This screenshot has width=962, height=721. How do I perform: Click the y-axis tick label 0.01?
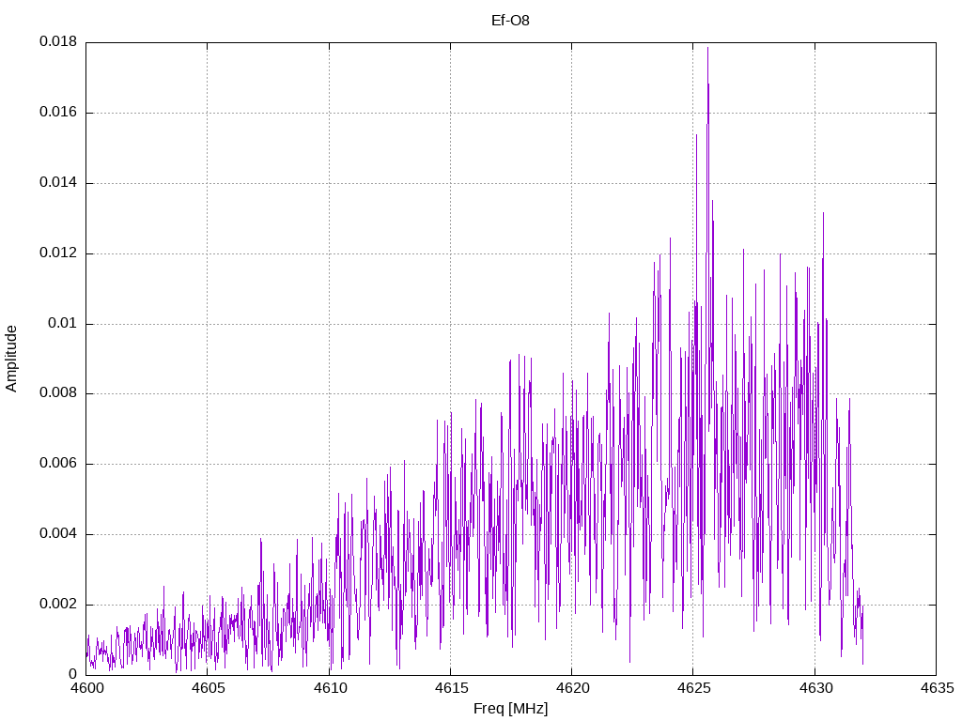click(63, 323)
